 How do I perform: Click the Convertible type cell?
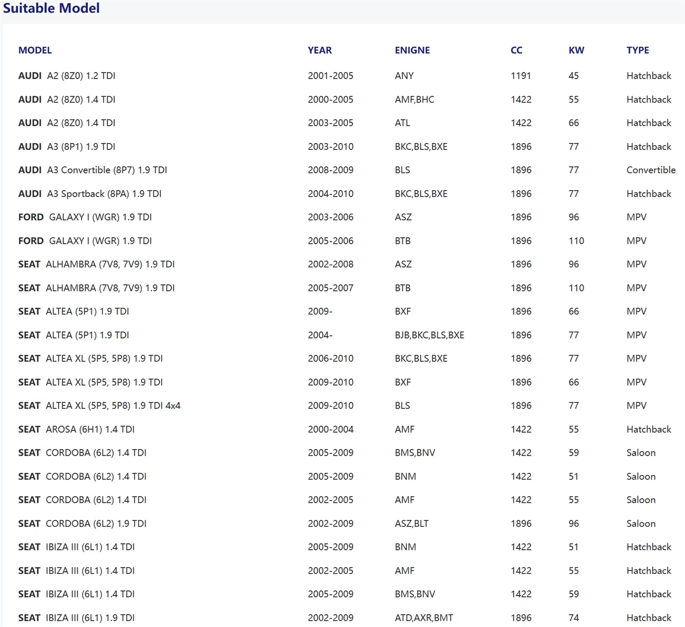[651, 170]
